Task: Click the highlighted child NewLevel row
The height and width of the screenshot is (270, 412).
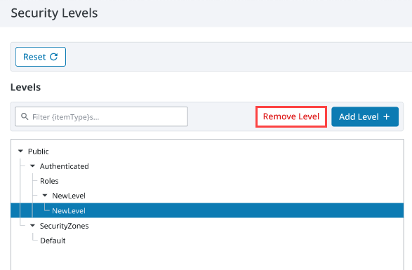Action: 207,210
